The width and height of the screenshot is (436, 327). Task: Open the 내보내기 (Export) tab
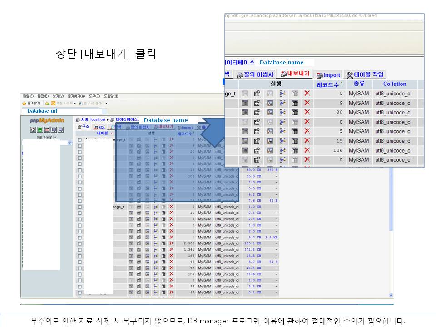click(295, 74)
